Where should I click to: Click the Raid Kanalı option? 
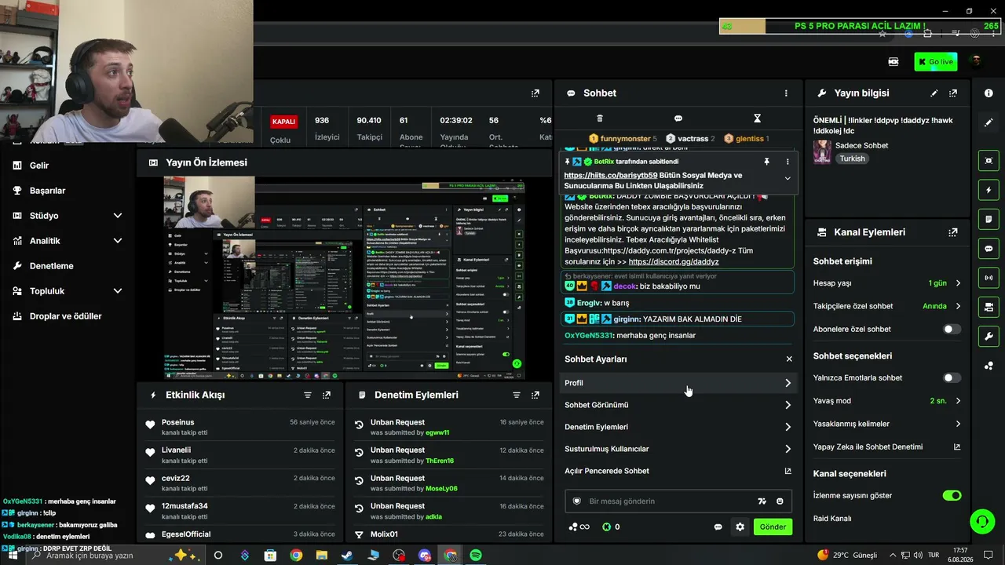coord(832,519)
